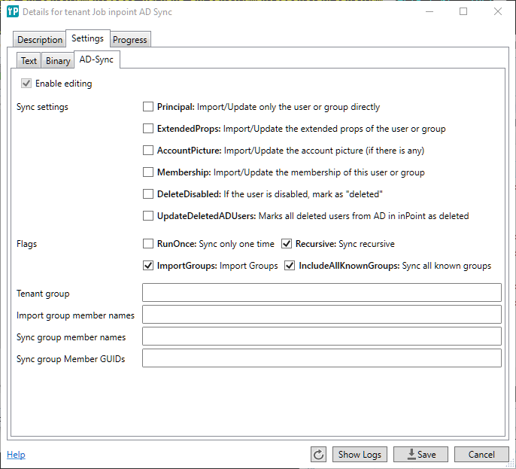The height and width of the screenshot is (469, 516).
Task: Select the AD-Sync sub-tab
Action: [x=96, y=59]
